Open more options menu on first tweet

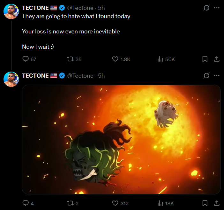(x=217, y=8)
